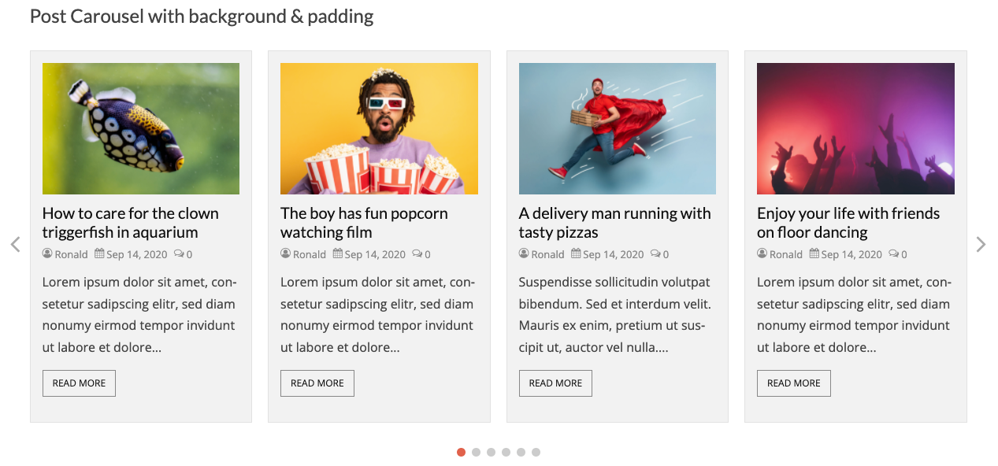Click calendar icon on pizza delivery post

(577, 253)
